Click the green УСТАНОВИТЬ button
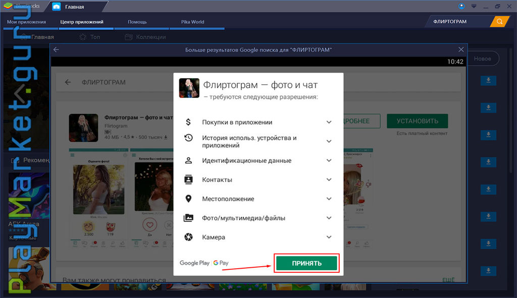 pos(417,121)
